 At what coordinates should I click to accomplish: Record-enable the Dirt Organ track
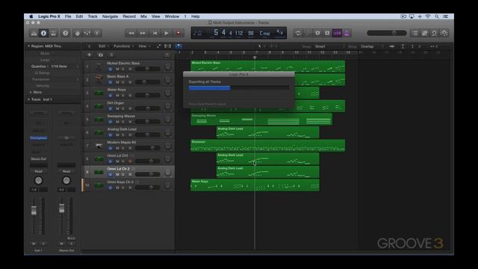(x=130, y=108)
